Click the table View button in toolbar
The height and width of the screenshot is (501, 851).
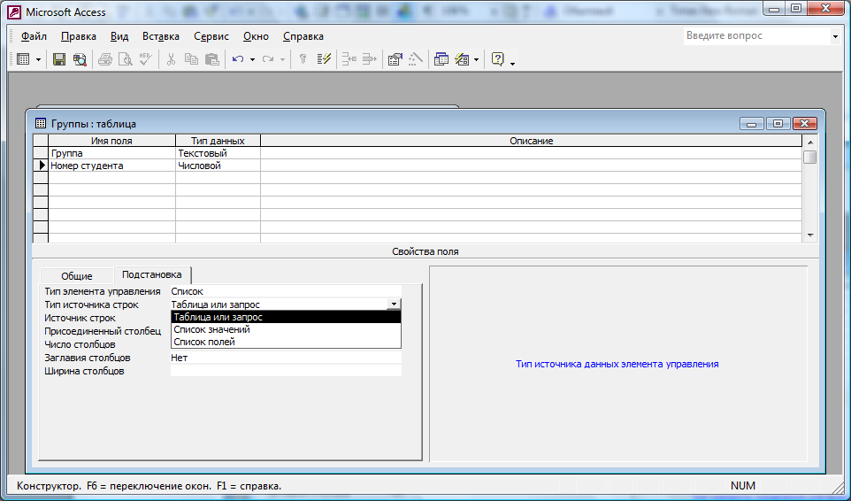pos(23,59)
